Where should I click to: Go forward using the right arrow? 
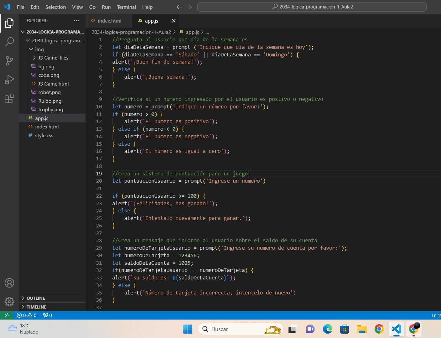pos(189,7)
